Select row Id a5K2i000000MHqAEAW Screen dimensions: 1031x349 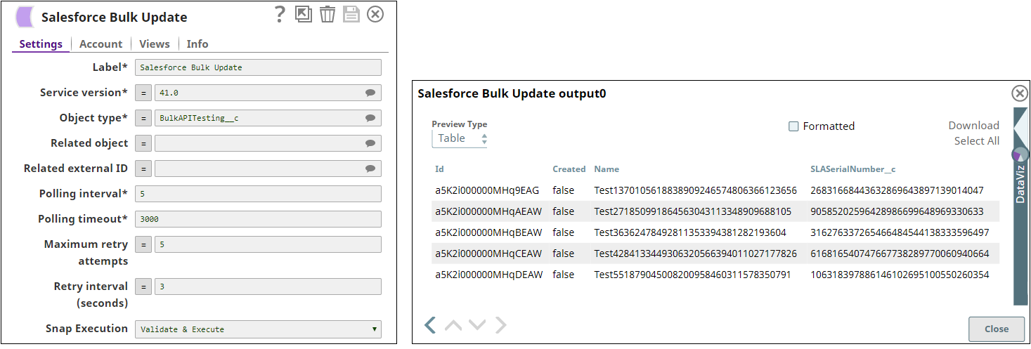488,211
